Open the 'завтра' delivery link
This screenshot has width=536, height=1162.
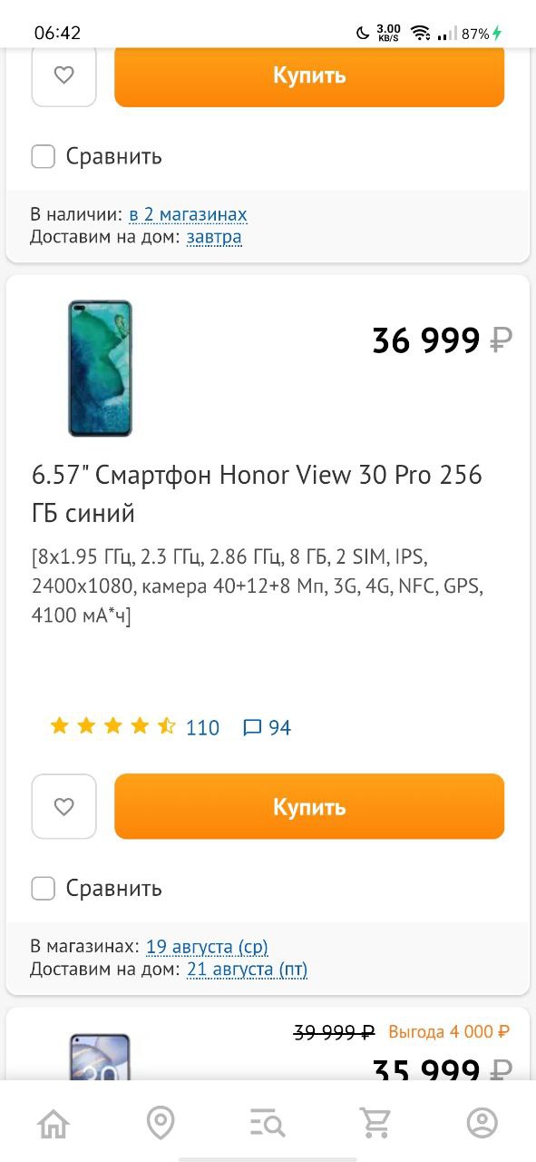[214, 237]
